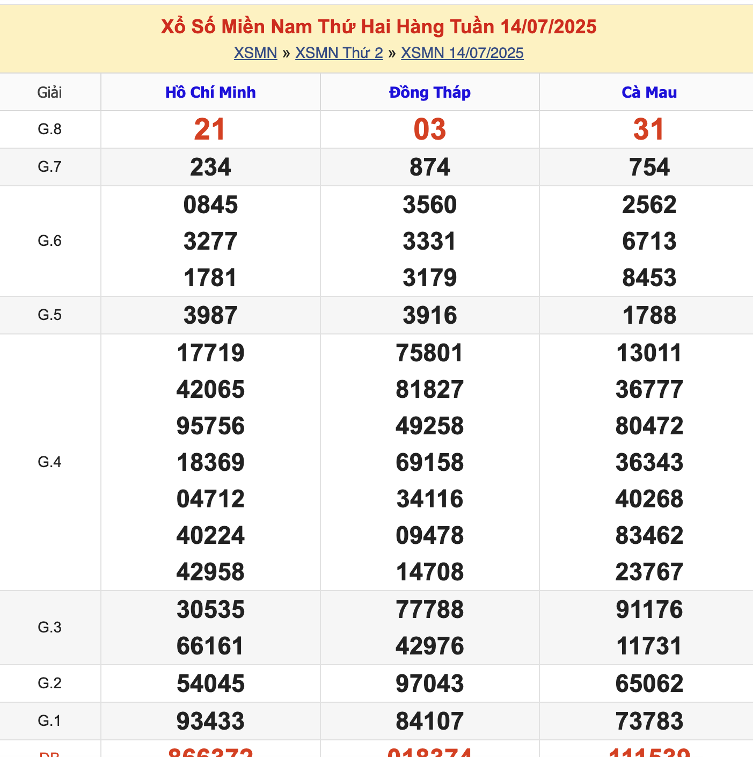753x757 pixels.
Task: Click the G.4 number 42958
Action: point(210,572)
